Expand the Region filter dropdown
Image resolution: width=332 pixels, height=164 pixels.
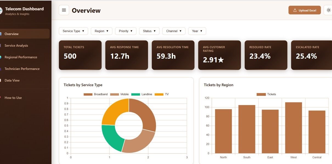(x=102, y=31)
